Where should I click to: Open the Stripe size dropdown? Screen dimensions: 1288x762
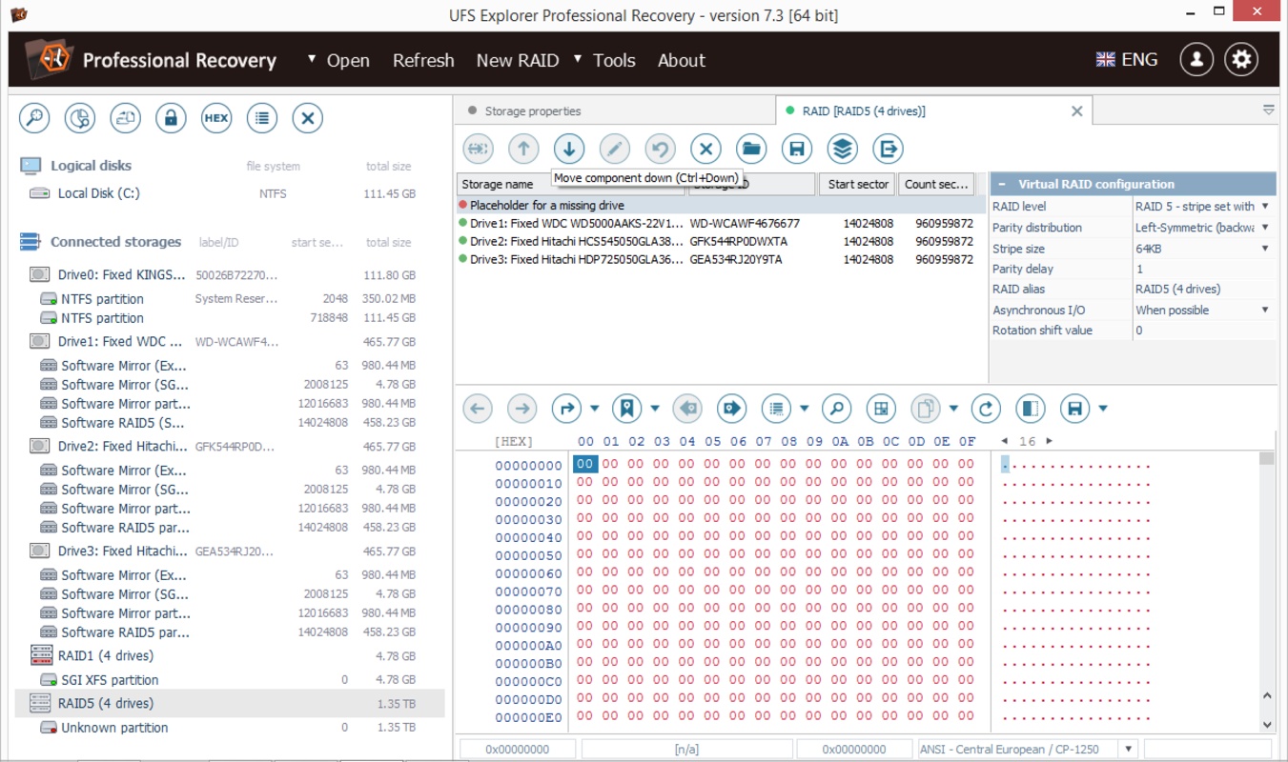tap(1265, 249)
